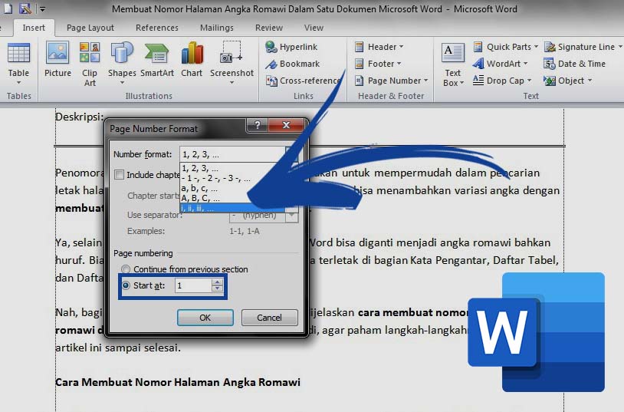
Task: Click the Start at spinner arrows
Action: tap(217, 285)
